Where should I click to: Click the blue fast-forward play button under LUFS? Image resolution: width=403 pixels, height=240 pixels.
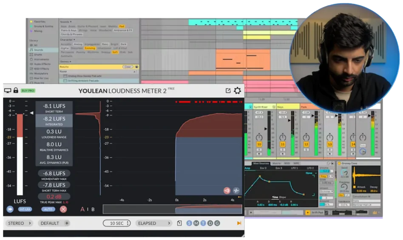[10, 209]
